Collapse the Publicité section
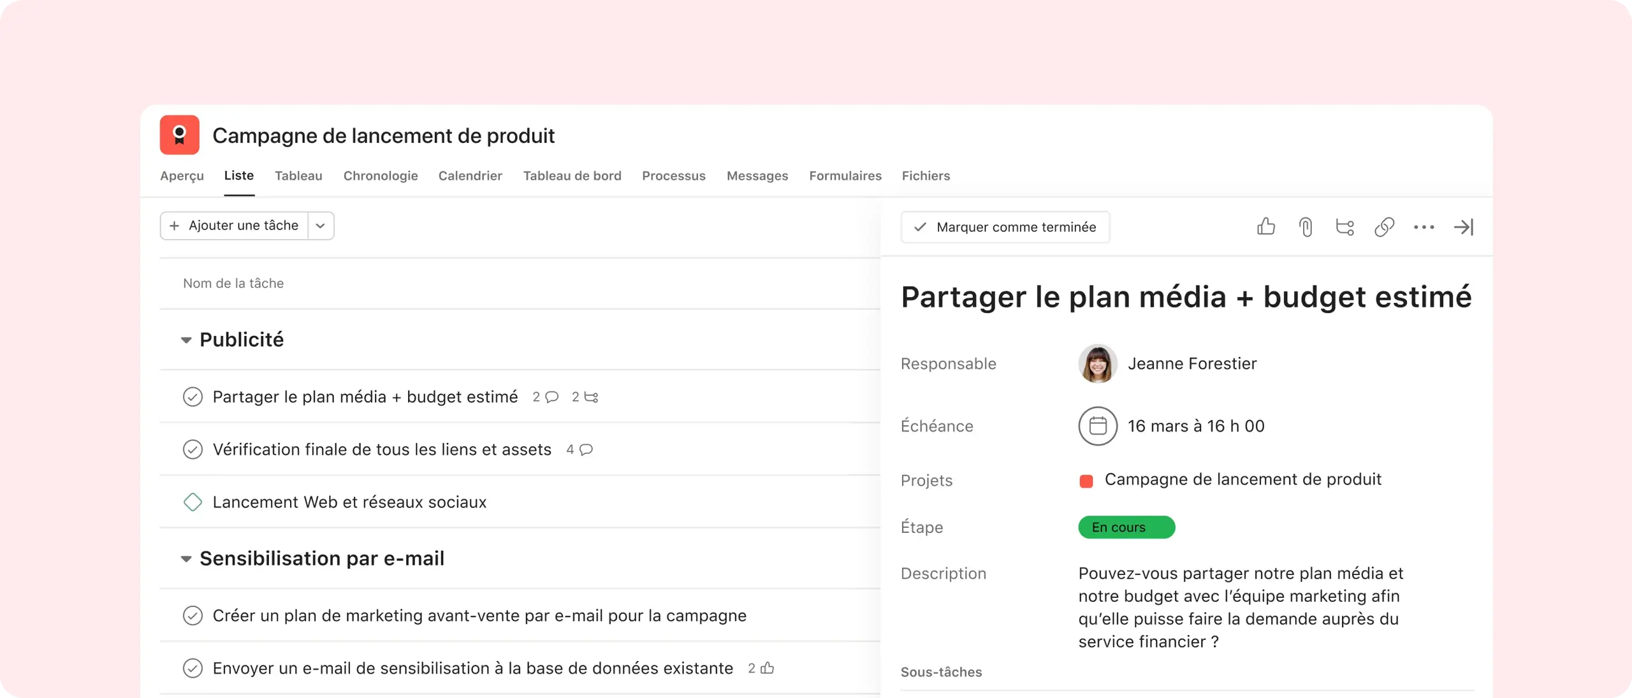Viewport: 1632px width, 698px height. point(186,340)
